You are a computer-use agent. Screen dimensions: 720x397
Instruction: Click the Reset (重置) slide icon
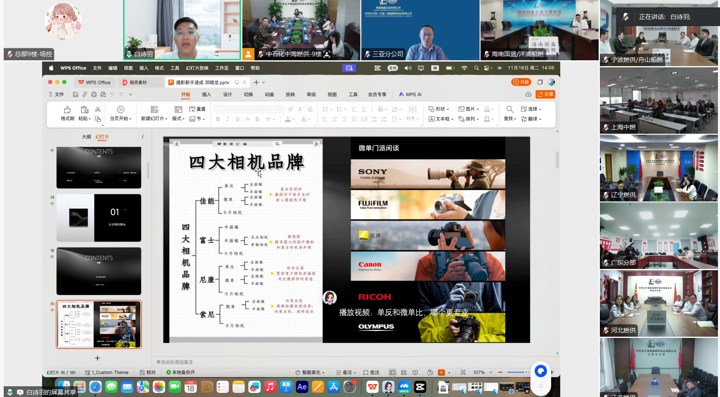[x=197, y=109]
